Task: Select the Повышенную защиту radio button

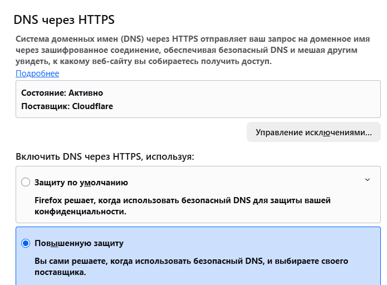Action: click(x=25, y=243)
